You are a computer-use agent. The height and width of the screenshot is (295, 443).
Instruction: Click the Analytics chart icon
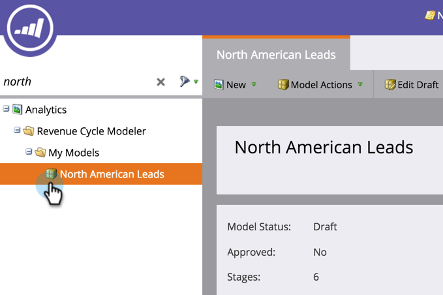(x=17, y=110)
